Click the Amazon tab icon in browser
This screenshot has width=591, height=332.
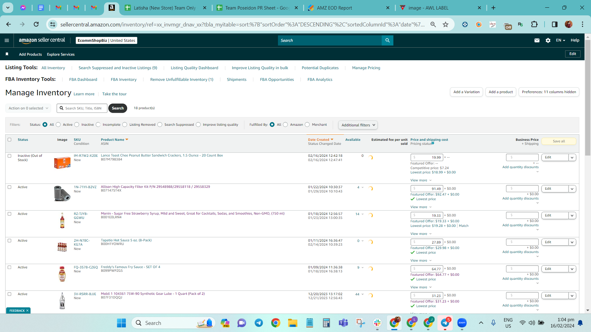tap(112, 8)
